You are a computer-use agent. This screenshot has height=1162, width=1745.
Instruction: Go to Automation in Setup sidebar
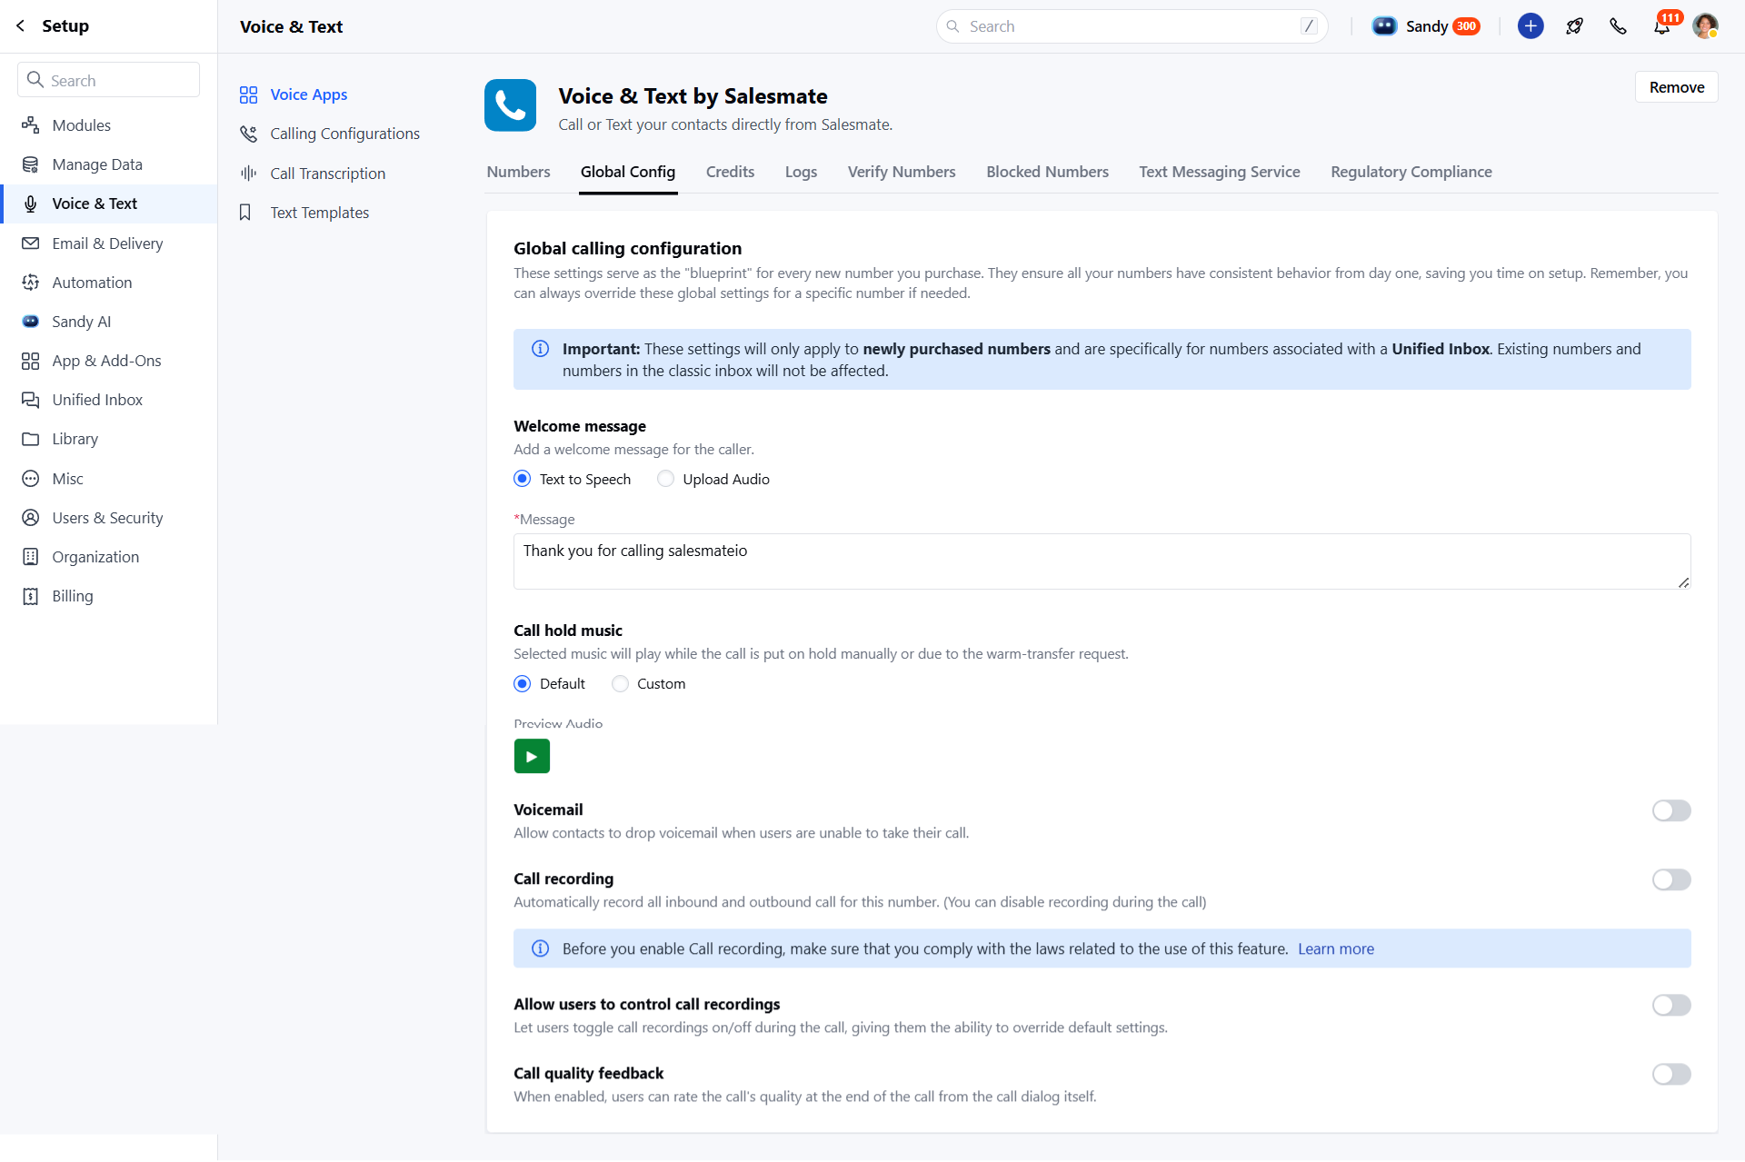coord(92,283)
